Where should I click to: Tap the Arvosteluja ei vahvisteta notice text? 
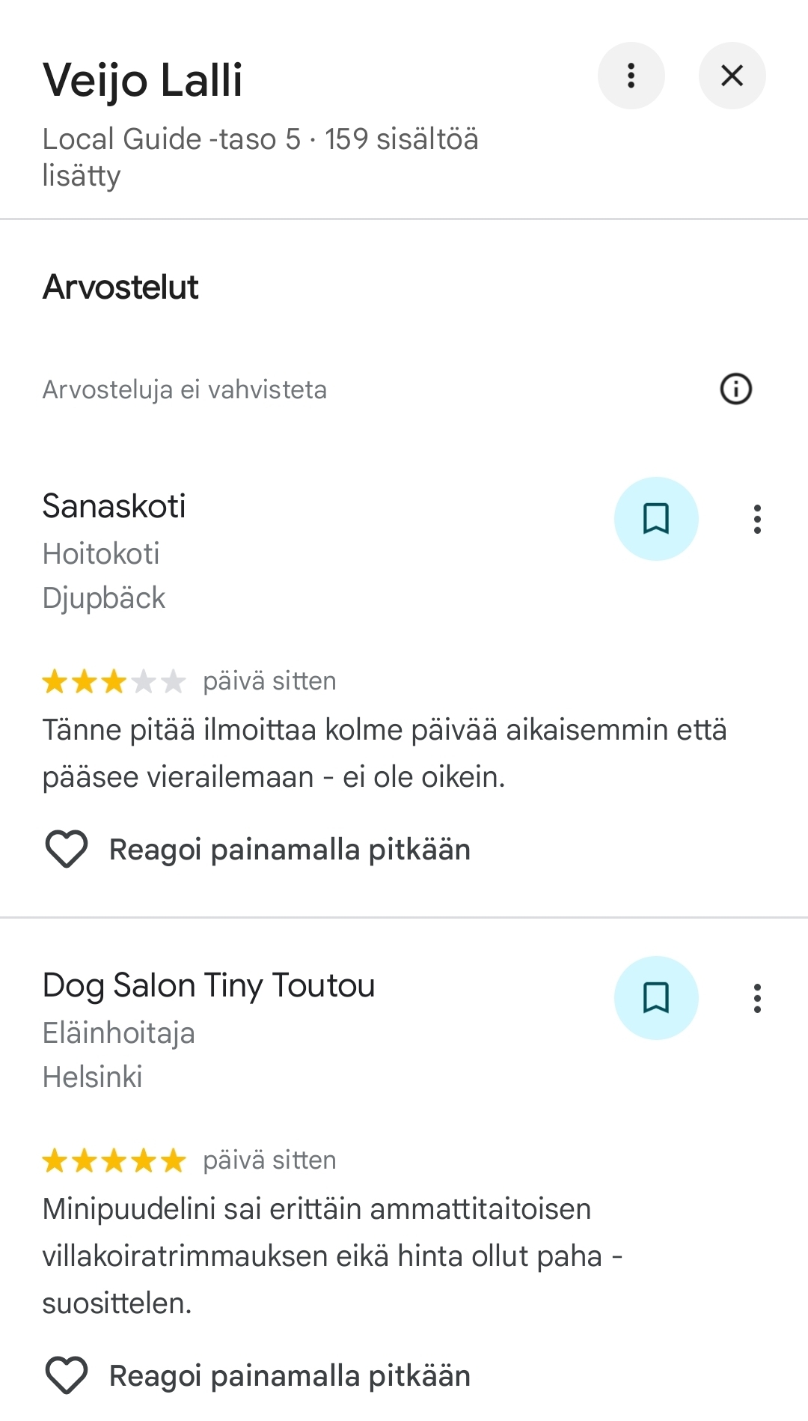(185, 390)
